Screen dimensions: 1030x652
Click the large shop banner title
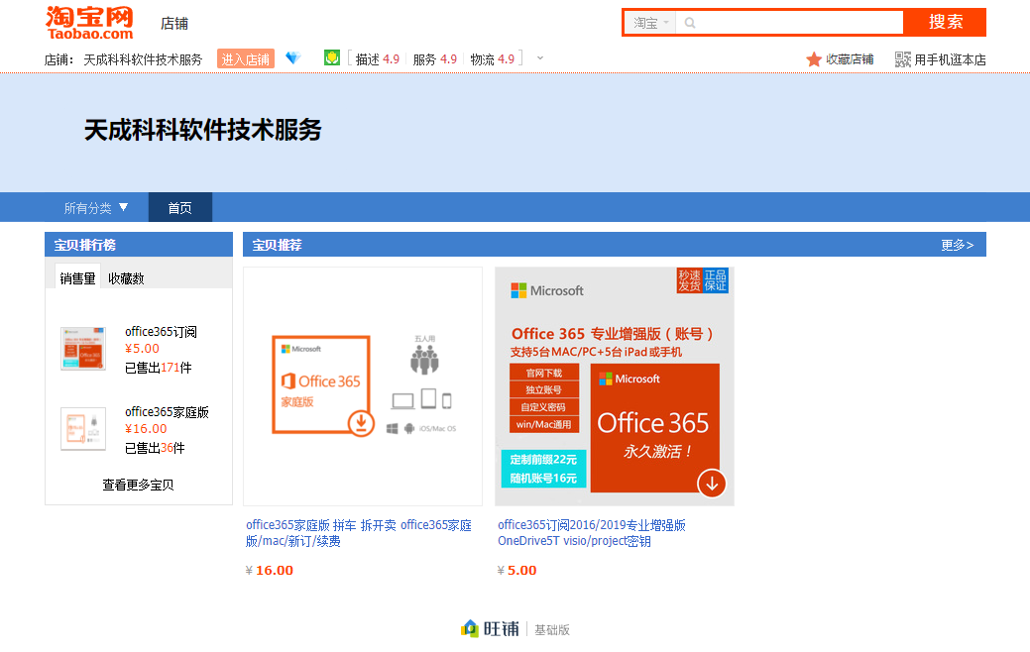(x=203, y=130)
